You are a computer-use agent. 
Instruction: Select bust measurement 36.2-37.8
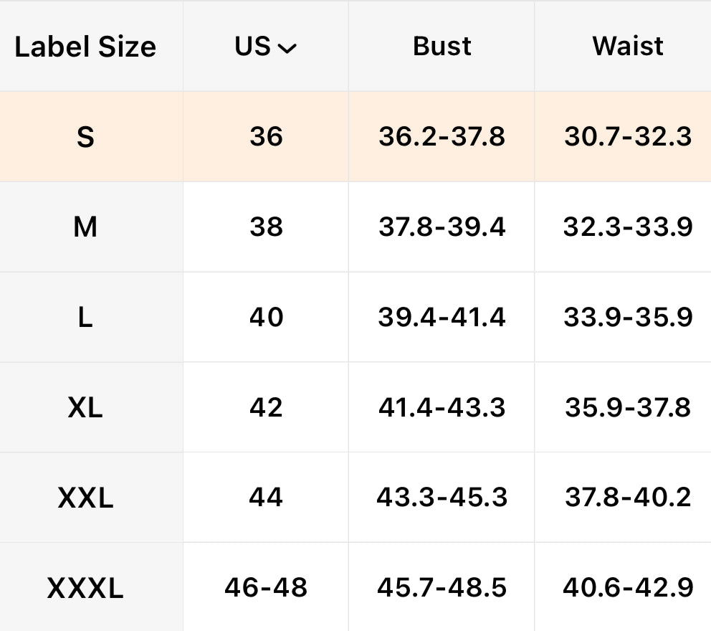coord(442,136)
